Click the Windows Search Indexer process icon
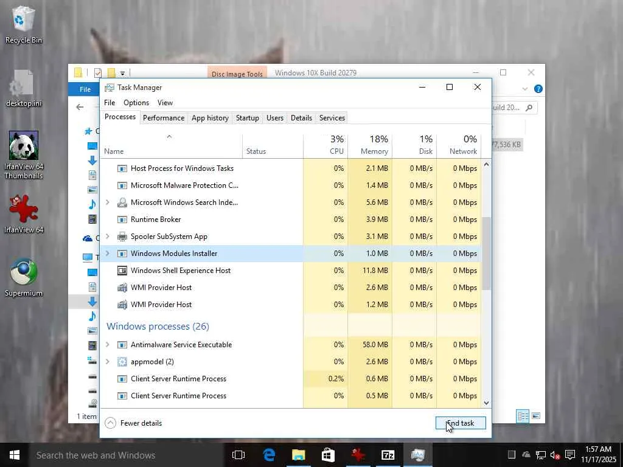The width and height of the screenshot is (623, 467). pyautogui.click(x=122, y=202)
